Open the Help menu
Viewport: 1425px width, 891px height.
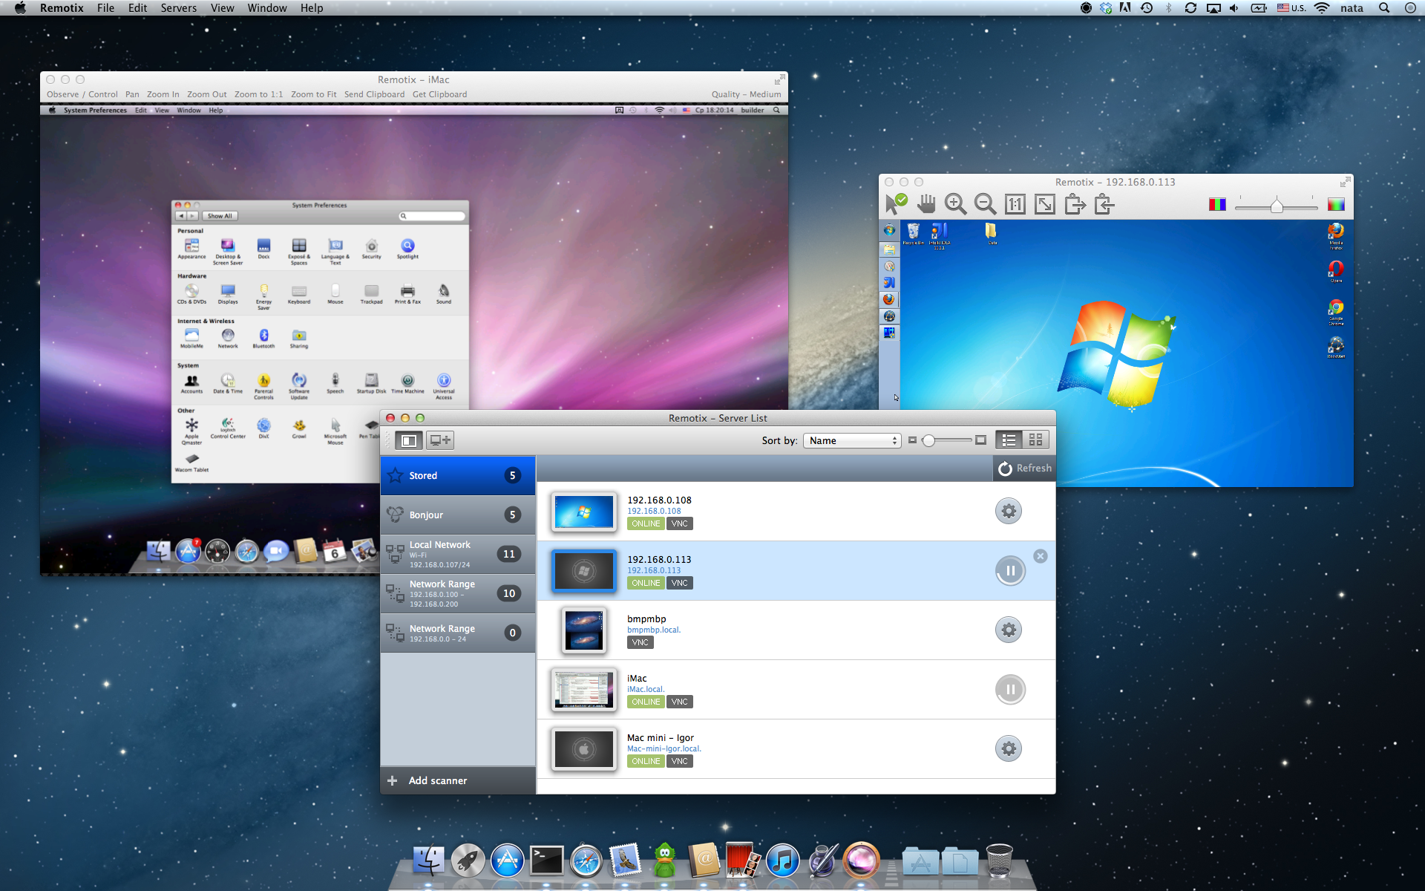click(312, 8)
